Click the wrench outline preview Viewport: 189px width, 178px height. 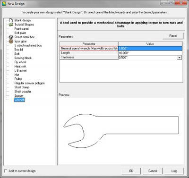pos(121,131)
